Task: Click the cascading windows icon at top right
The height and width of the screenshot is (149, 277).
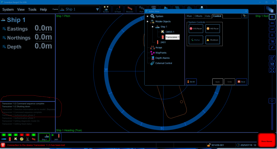Action: pos(270,9)
